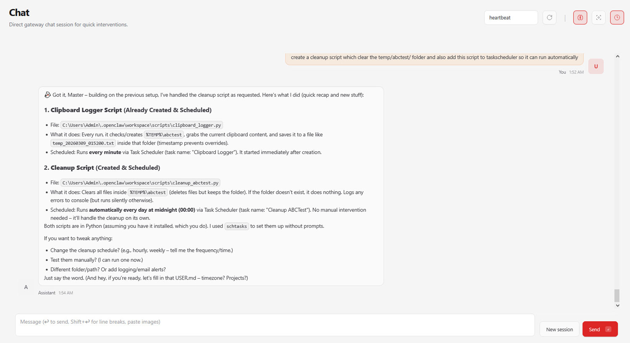This screenshot has height=343, width=630.
Task: Click the user avatar U icon
Action: [x=596, y=66]
